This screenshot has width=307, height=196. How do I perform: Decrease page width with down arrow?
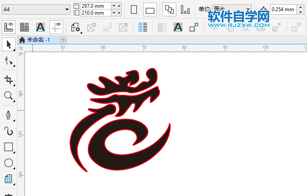(114, 6)
